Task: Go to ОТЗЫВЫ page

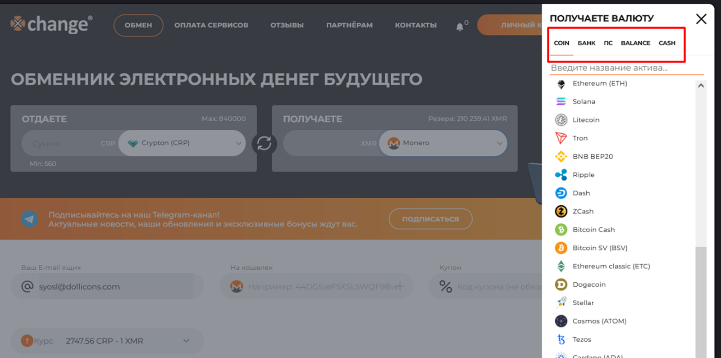Action: [x=287, y=25]
